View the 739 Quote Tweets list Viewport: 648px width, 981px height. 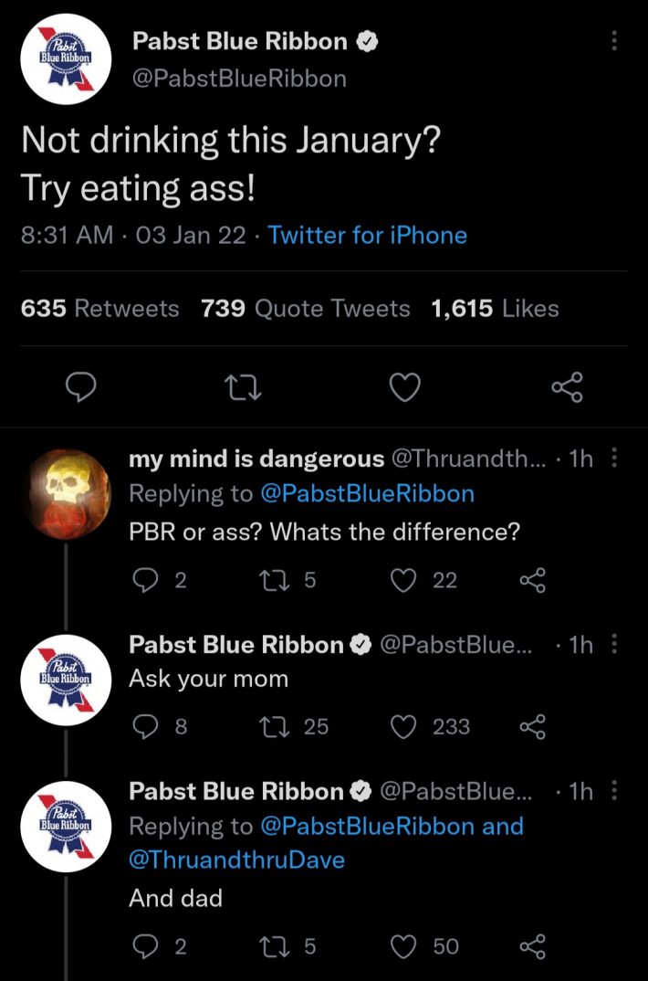coord(305,309)
